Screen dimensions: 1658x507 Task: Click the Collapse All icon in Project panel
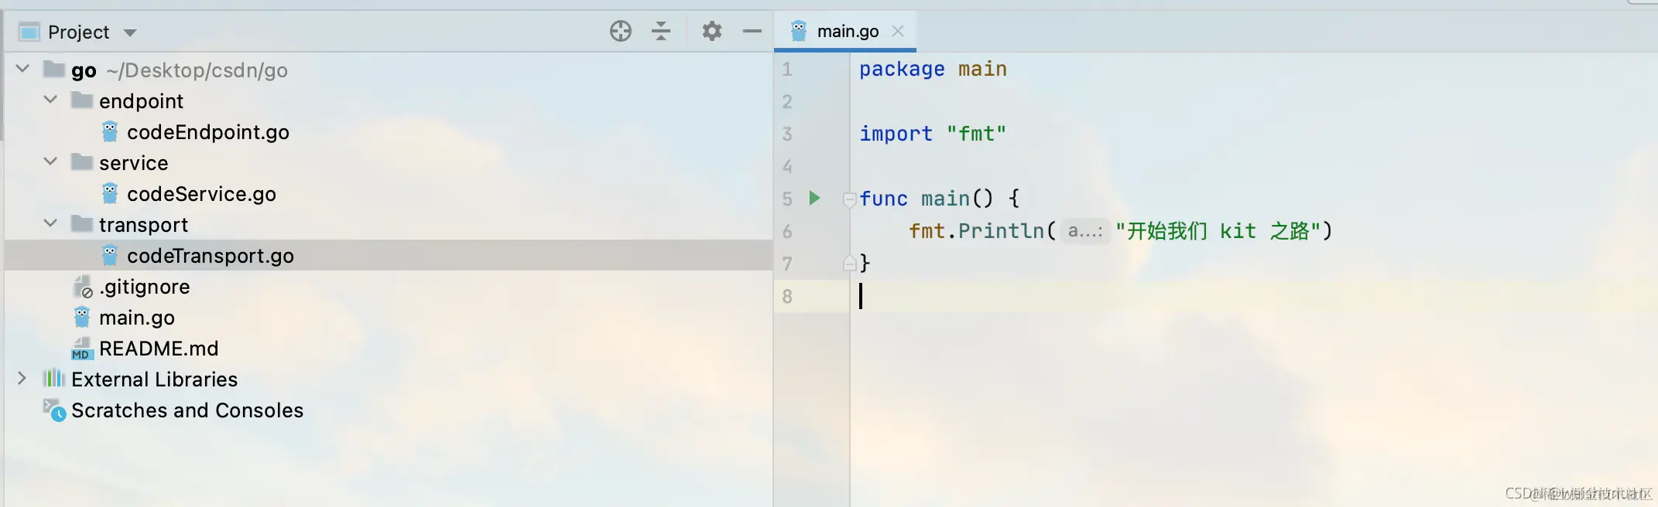661,32
